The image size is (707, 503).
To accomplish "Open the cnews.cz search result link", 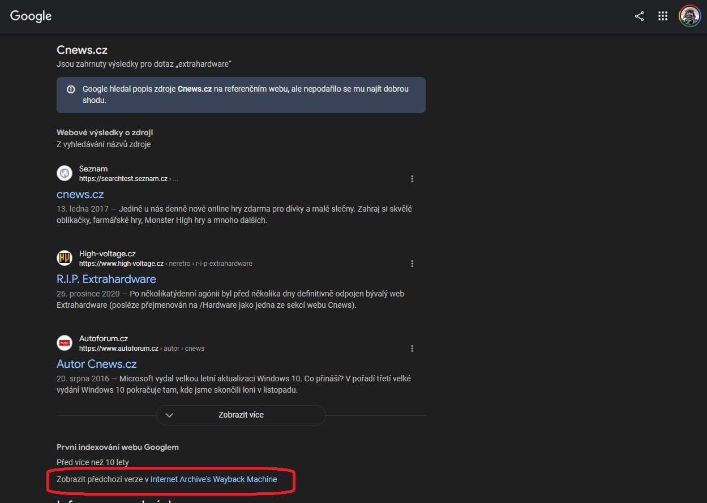I will coord(80,194).
